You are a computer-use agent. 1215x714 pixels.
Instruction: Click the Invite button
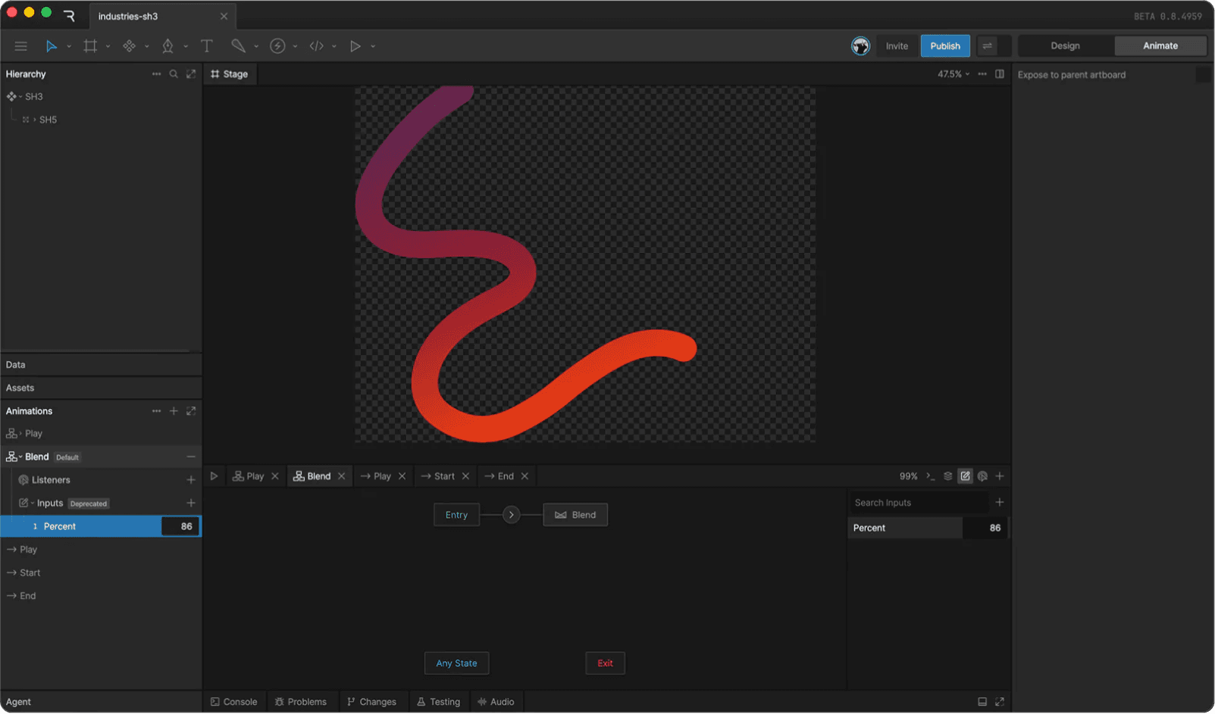tap(897, 46)
